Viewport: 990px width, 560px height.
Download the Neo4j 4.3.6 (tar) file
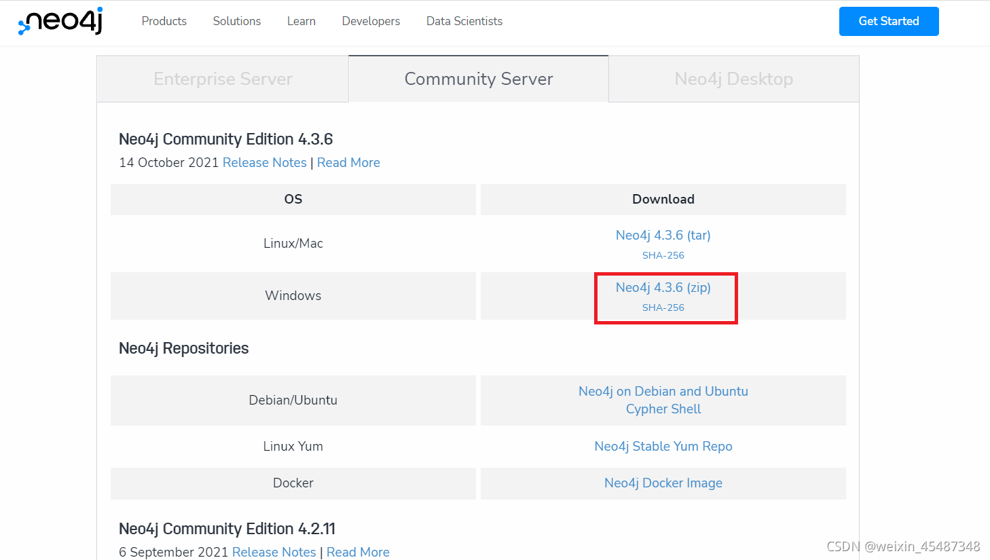(663, 235)
